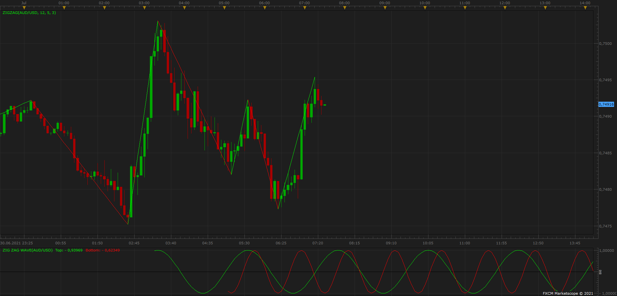Click the orange marker below top-axis 11:00
617x296 pixels.
pos(465,8)
